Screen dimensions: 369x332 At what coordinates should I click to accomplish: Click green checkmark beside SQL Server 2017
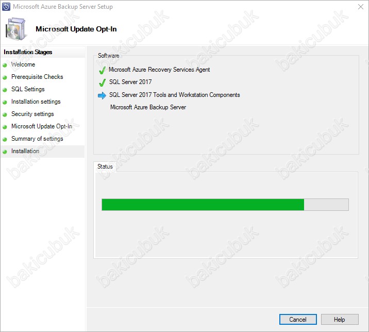tap(103, 82)
